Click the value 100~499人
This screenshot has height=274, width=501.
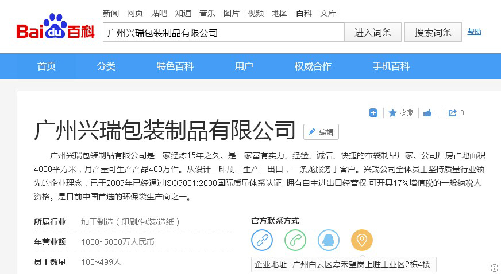coord(101,262)
